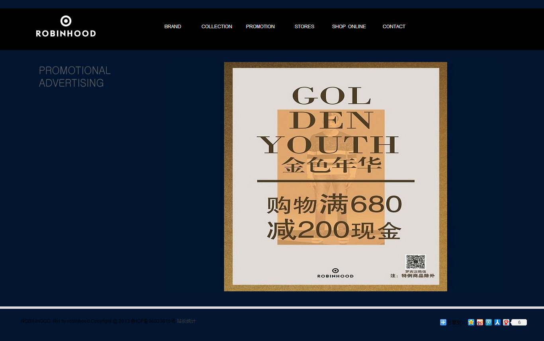Click the blue plus share icon
Screen dimensions: 544x341
point(443,322)
